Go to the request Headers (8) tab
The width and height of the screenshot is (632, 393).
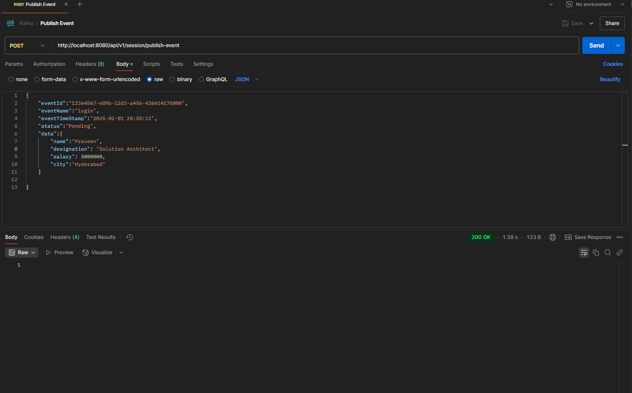[90, 64]
